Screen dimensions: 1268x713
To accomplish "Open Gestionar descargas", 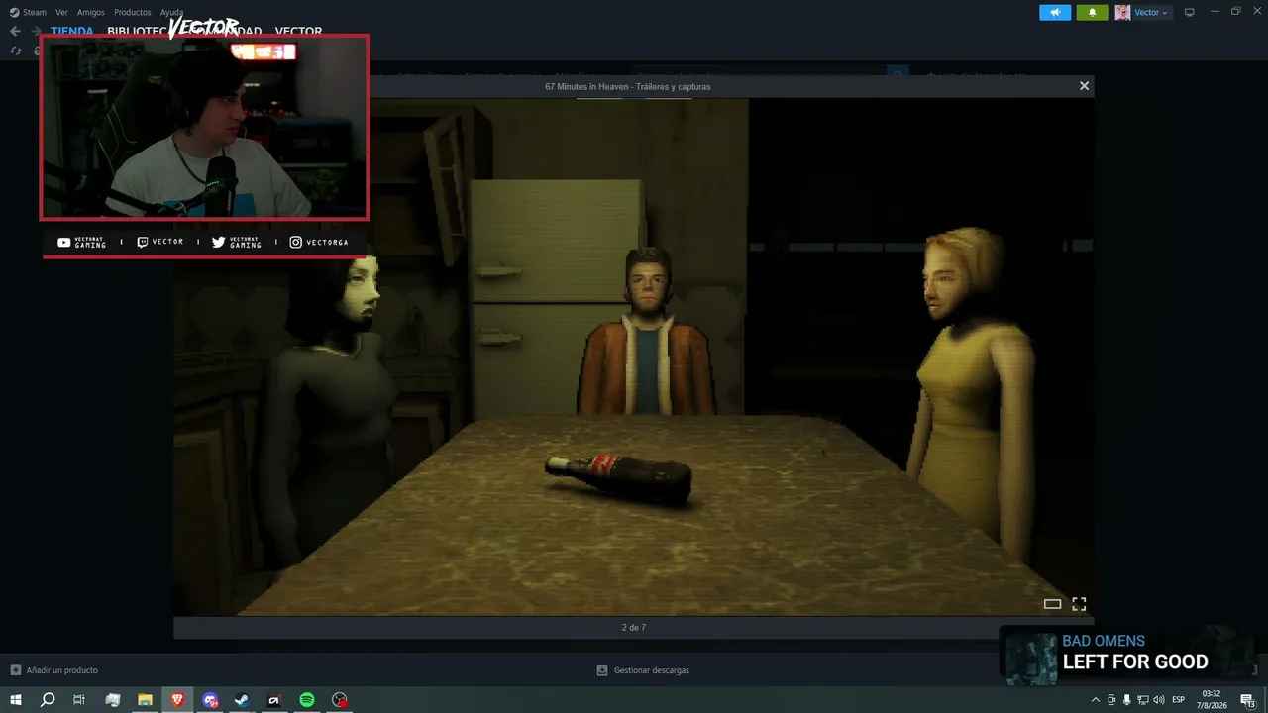I will [643, 670].
